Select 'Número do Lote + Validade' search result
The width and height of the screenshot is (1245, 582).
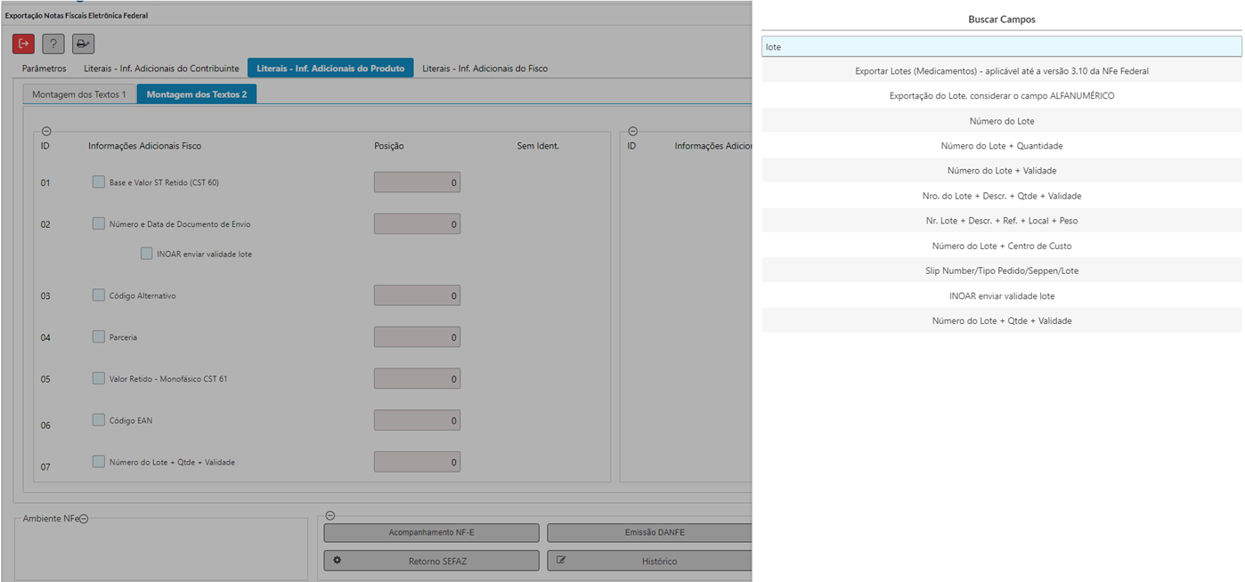coord(1001,171)
